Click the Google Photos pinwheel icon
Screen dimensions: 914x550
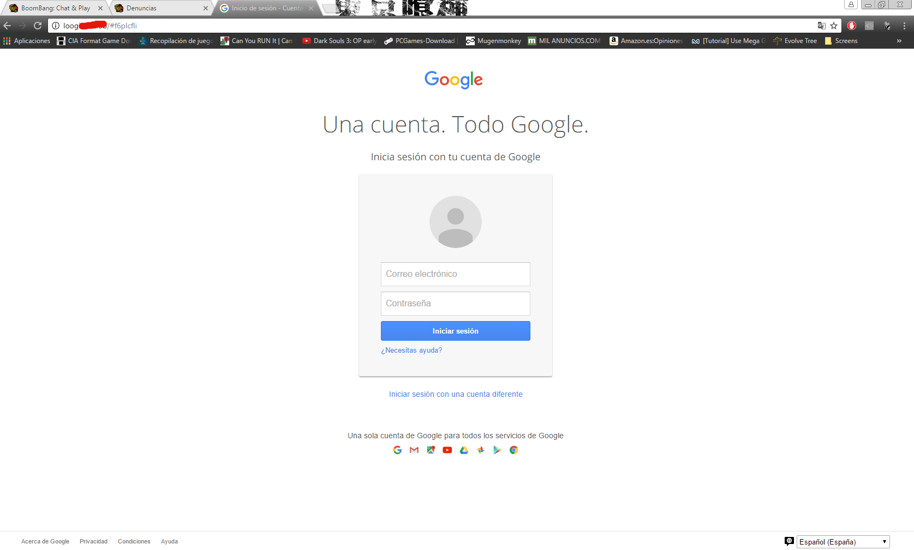coord(480,450)
